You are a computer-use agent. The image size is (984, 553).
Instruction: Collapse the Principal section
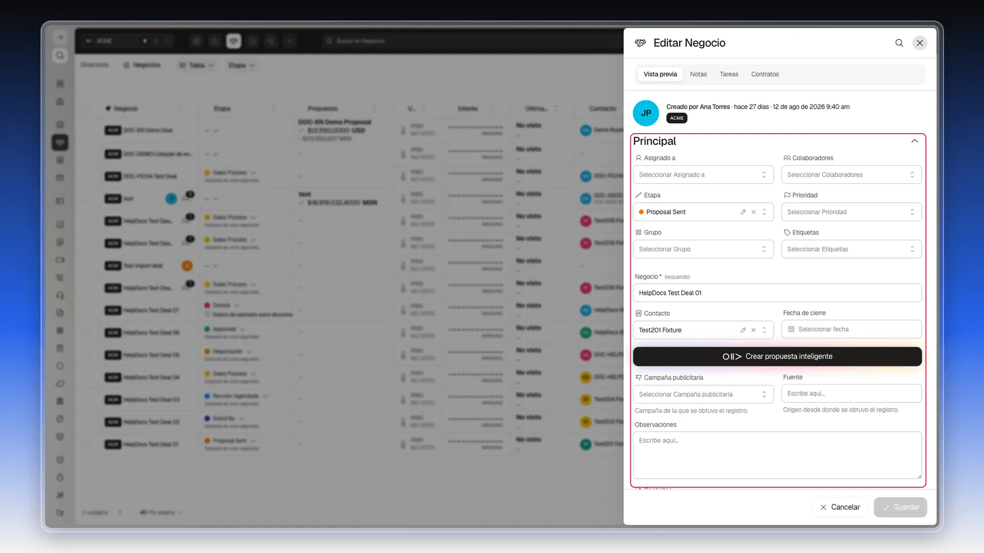(914, 141)
